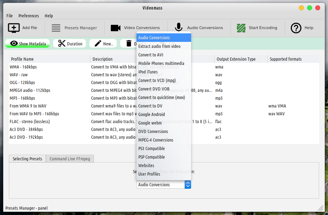Open the File menu
This screenshot has height=215, width=328.
[x=10, y=16]
